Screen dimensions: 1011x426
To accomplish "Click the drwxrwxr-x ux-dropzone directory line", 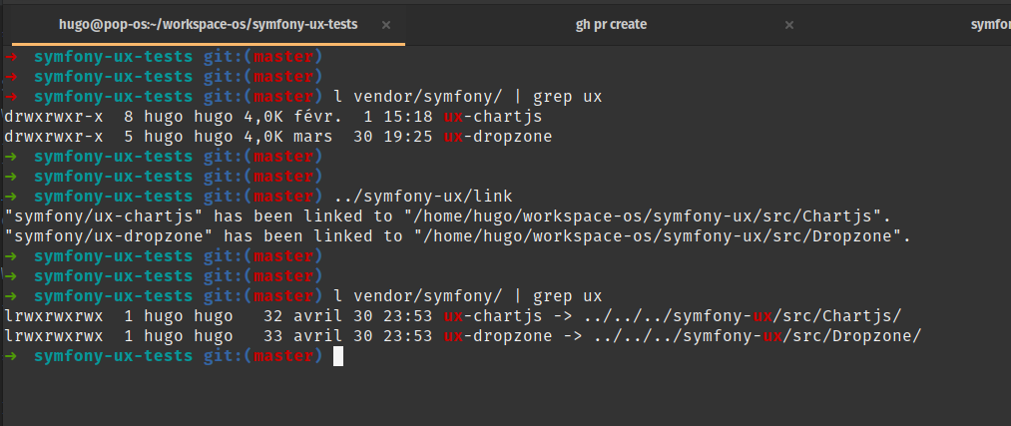I will pos(277,137).
